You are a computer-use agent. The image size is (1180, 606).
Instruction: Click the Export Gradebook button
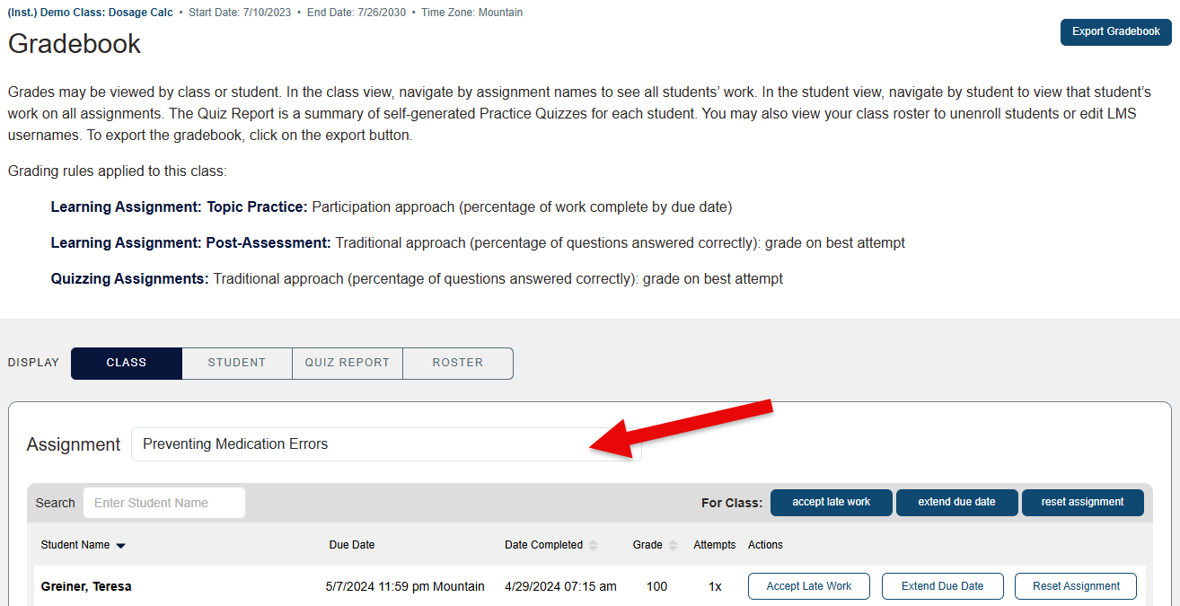click(1115, 31)
